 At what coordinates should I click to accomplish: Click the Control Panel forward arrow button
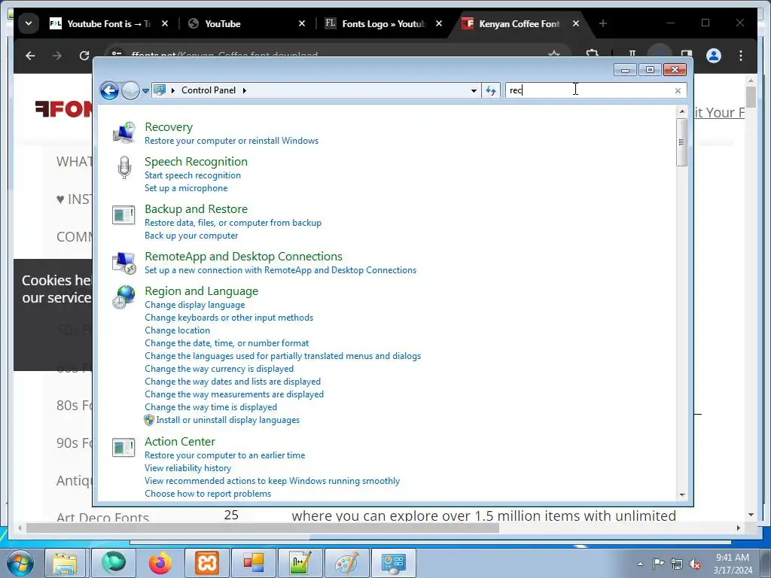(x=130, y=90)
